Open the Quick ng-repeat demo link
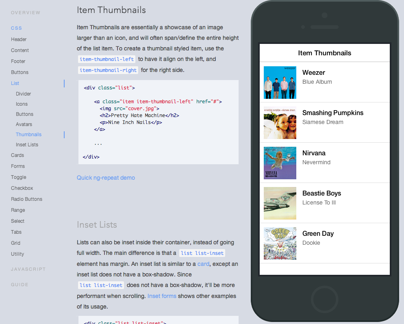Viewport: 404px width, 324px height. coord(106,178)
